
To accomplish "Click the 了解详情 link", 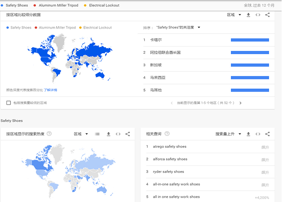I will pyautogui.click(x=51, y=90).
